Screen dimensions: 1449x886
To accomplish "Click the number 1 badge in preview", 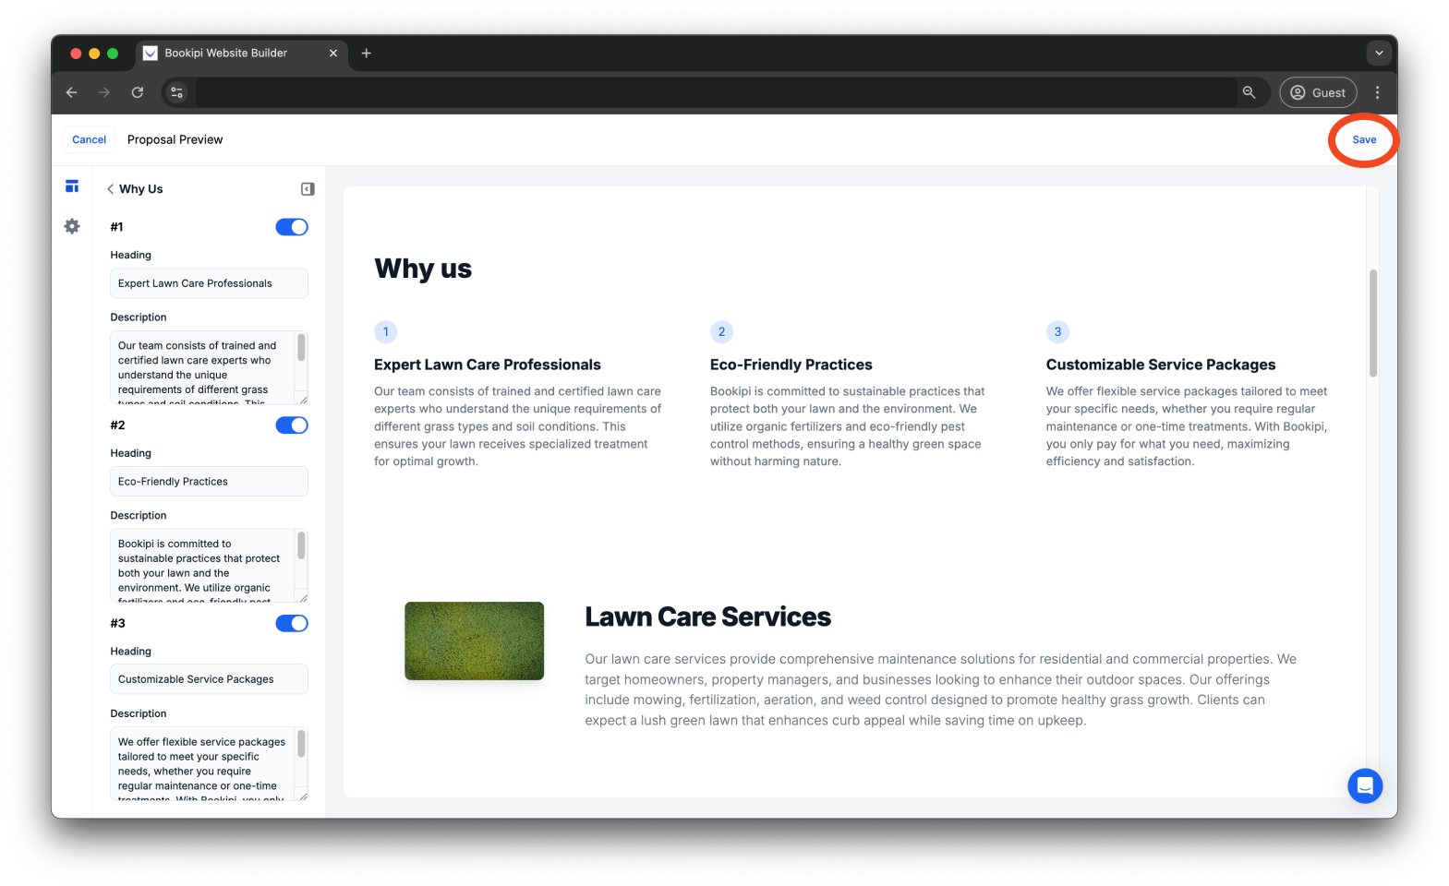I will click(x=386, y=332).
